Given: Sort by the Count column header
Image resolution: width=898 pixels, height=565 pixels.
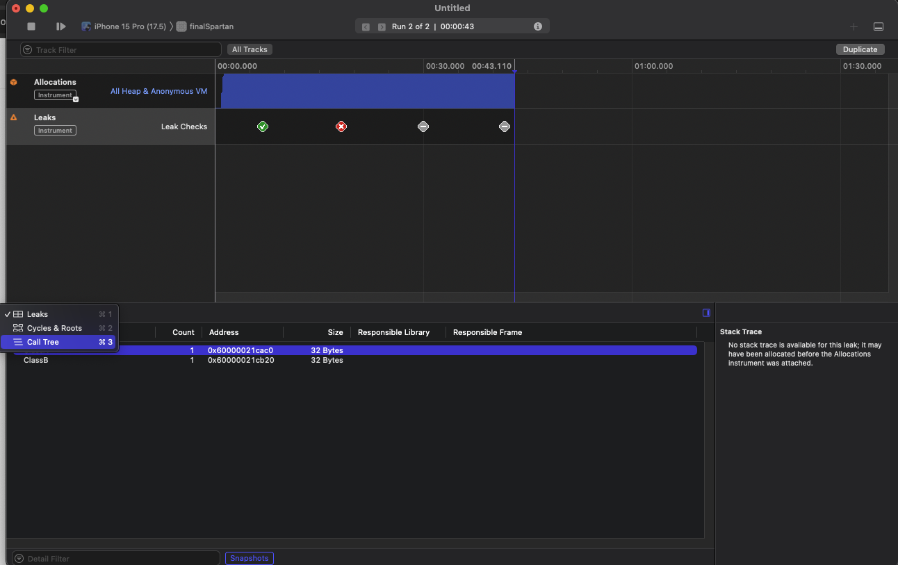Looking at the screenshot, I should click(x=183, y=332).
